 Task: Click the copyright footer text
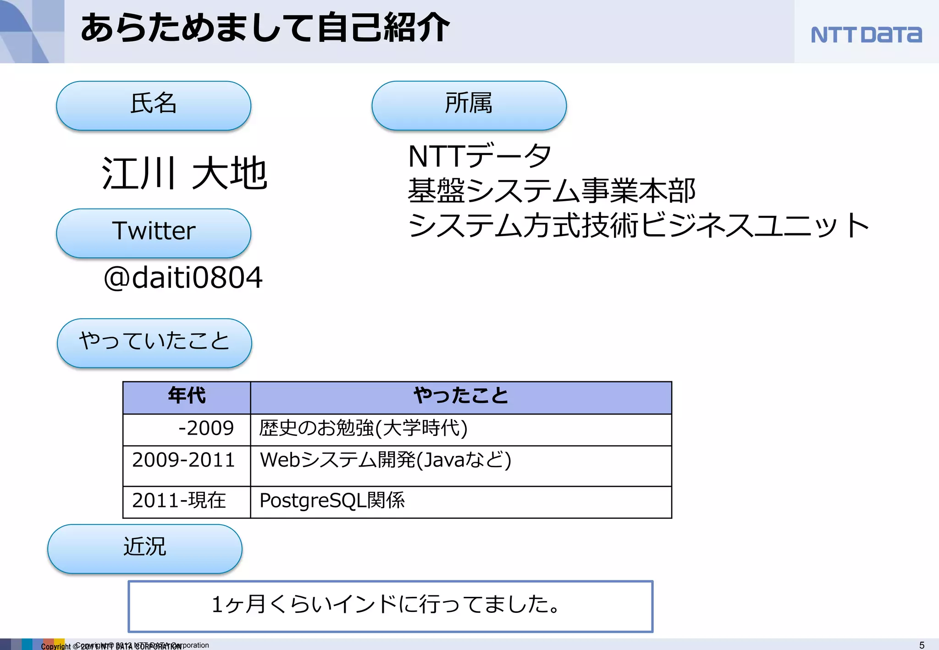coord(125,645)
